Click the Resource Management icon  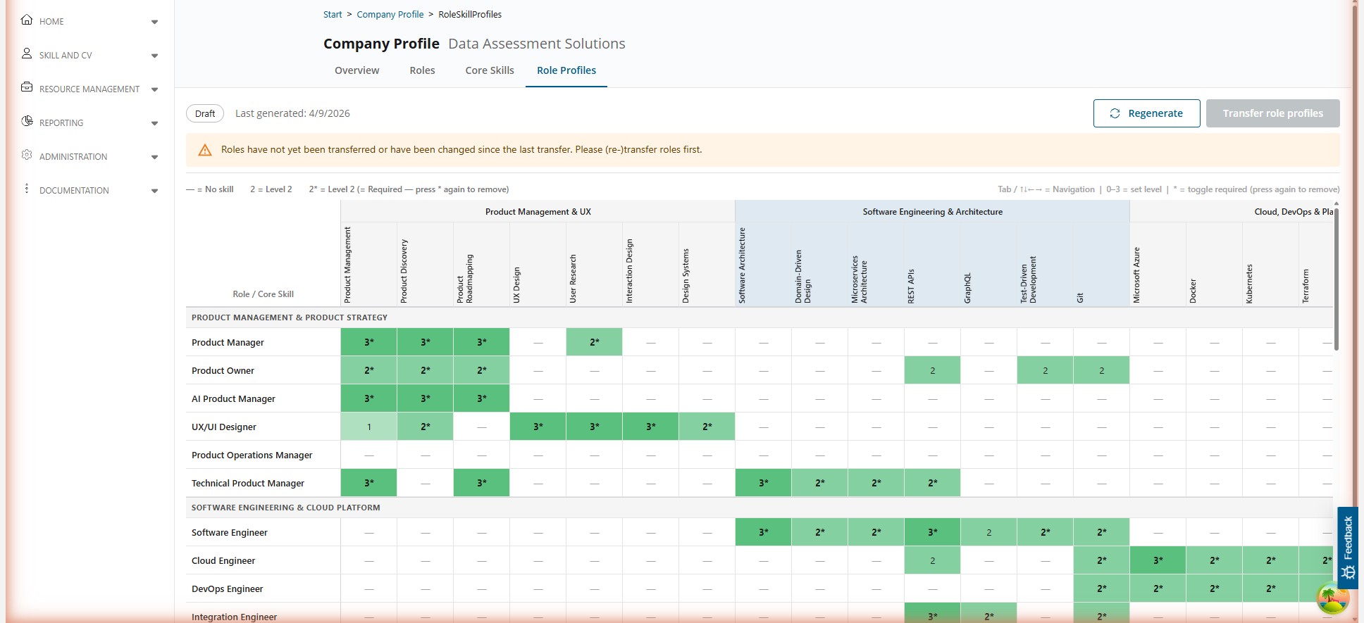(x=27, y=87)
